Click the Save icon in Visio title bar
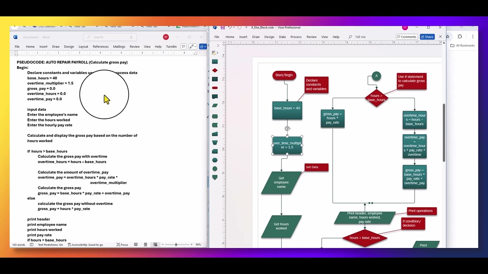The image size is (488, 274). coord(223,27)
